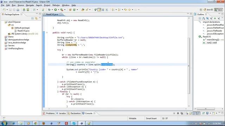Viewport: 225px width, 126px height.
Task: Toggle Hide Fields in Outline
Action: point(207,19)
